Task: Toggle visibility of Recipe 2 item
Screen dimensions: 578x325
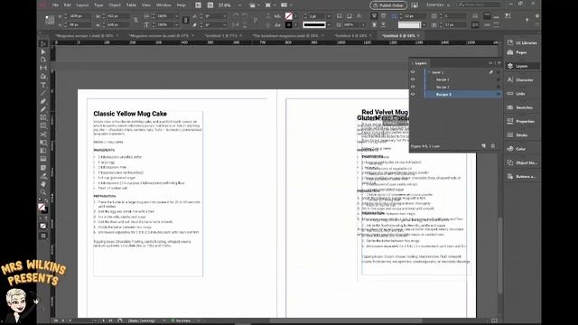Action: coord(413,87)
